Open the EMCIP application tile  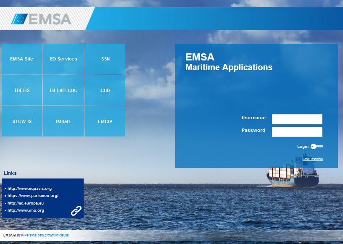pyautogui.click(x=105, y=121)
